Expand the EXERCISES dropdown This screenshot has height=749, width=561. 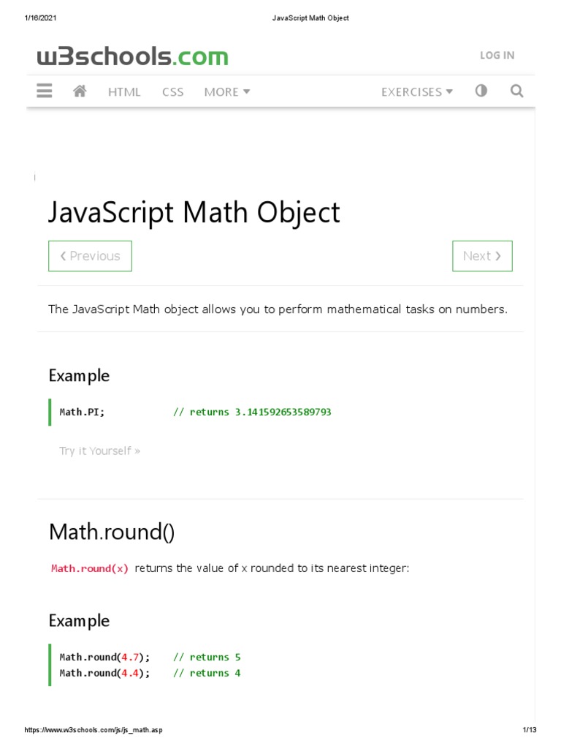tap(416, 91)
